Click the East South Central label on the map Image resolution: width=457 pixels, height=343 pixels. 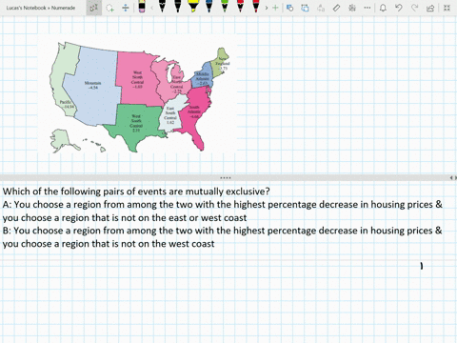(x=170, y=115)
